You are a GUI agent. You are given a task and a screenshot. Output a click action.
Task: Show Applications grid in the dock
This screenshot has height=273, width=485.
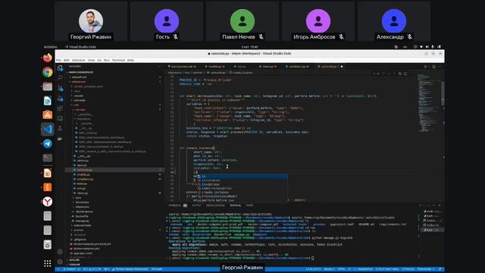tap(47, 263)
